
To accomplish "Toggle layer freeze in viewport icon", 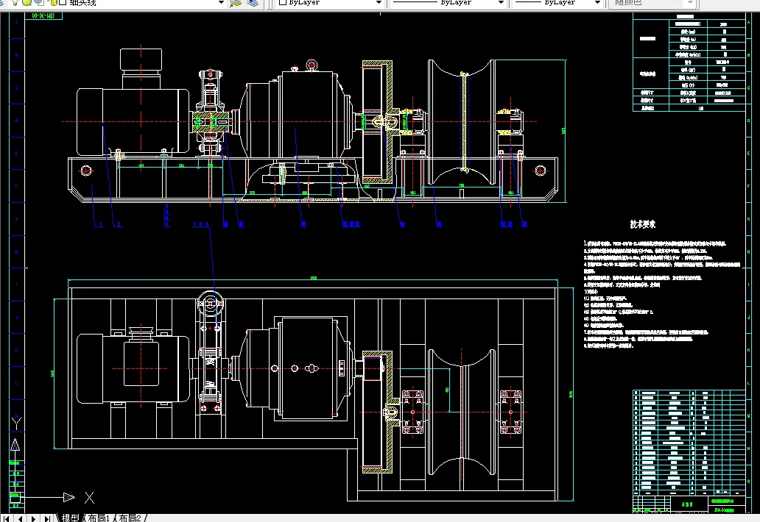I will (x=38, y=2).
